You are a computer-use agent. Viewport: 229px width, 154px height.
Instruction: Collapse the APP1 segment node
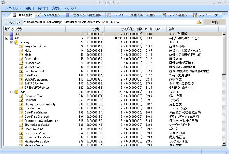(x=6, y=38)
